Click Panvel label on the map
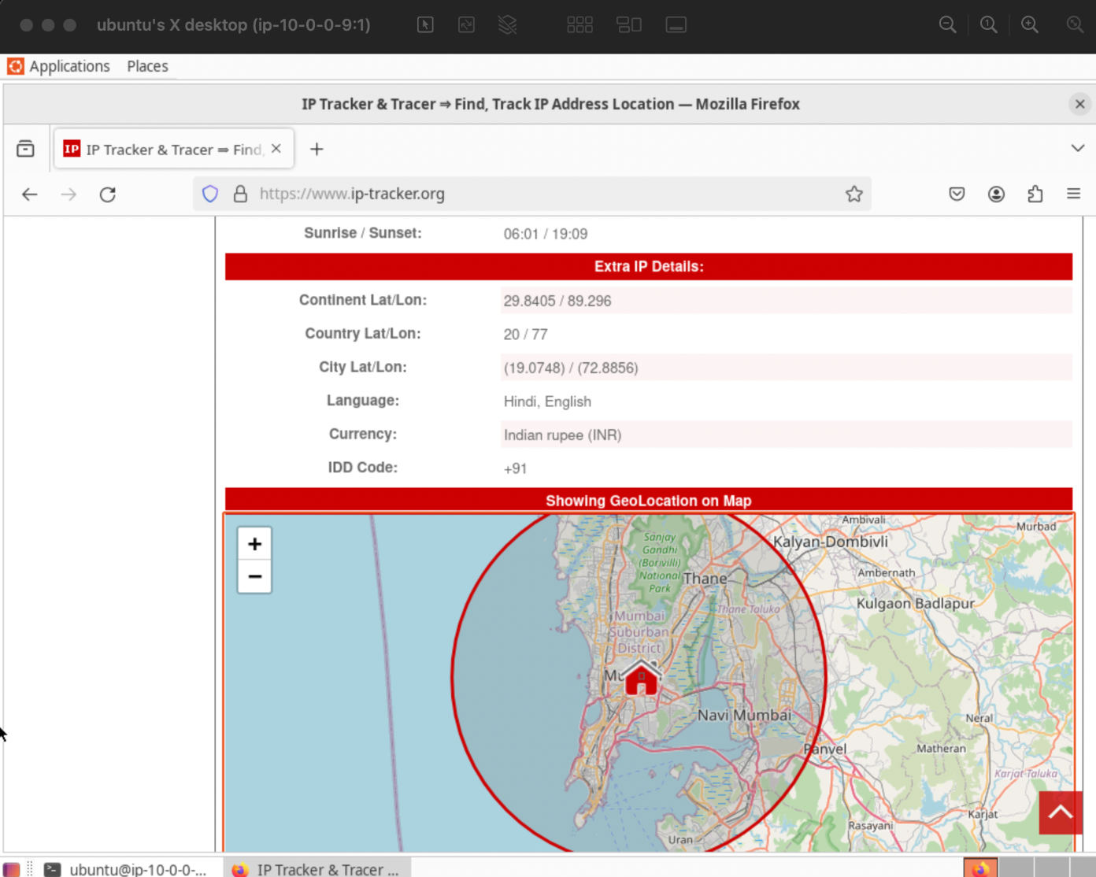This screenshot has height=877, width=1096. click(825, 749)
